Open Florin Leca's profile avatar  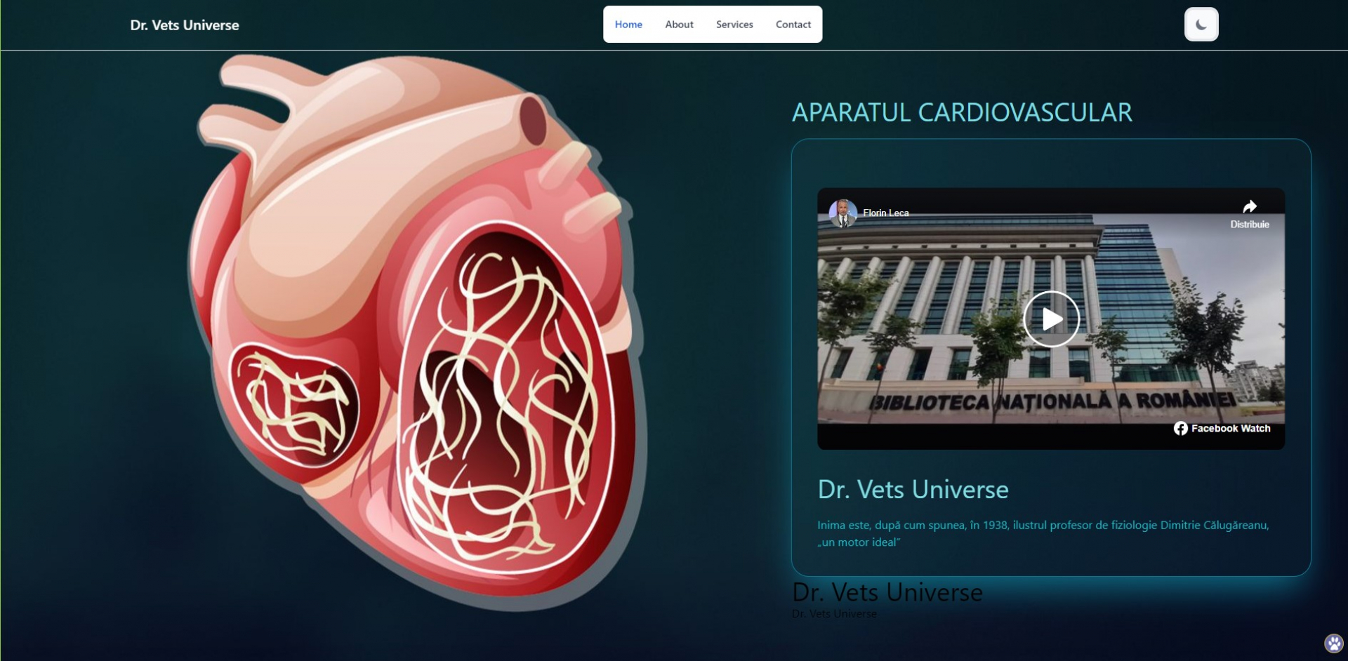842,213
